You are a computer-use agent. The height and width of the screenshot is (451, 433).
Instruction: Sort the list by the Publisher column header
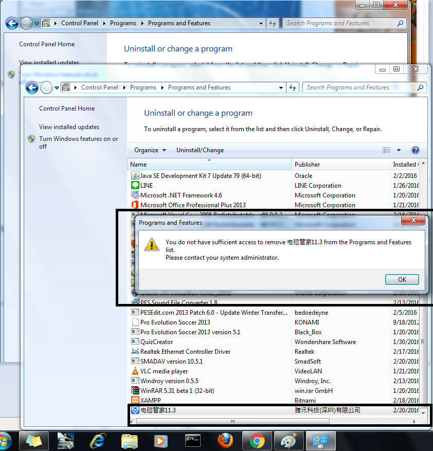(340, 164)
